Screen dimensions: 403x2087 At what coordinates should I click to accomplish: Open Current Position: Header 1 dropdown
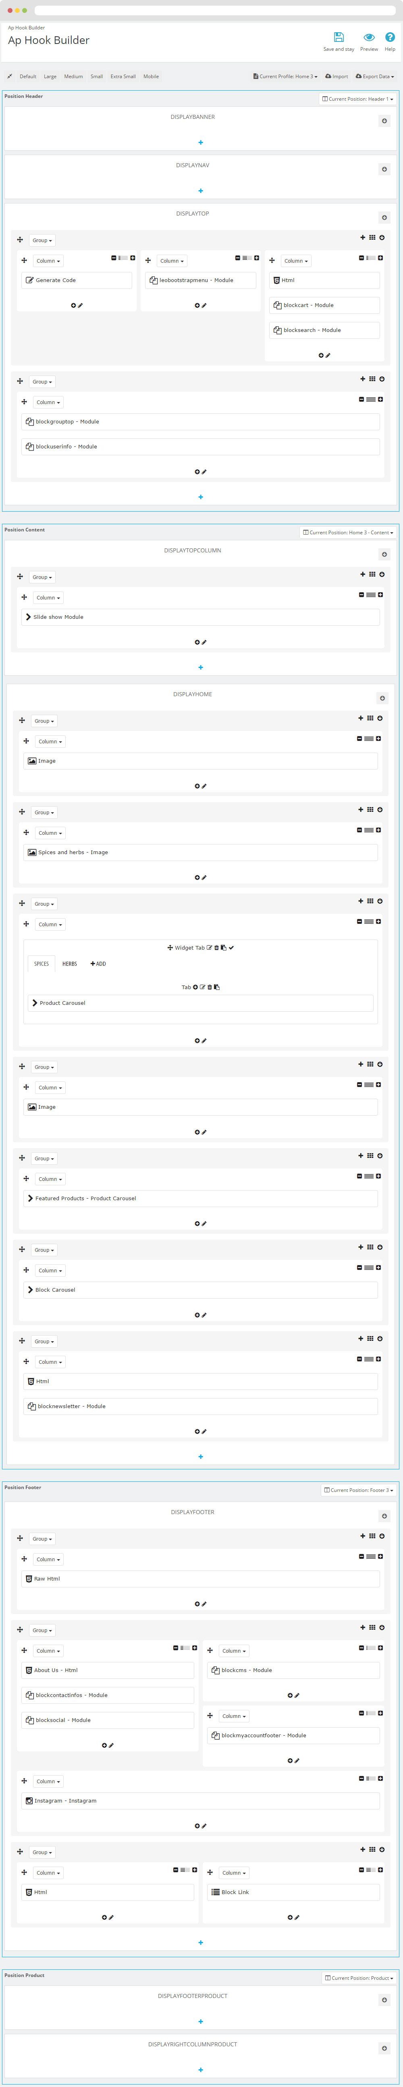357,99
